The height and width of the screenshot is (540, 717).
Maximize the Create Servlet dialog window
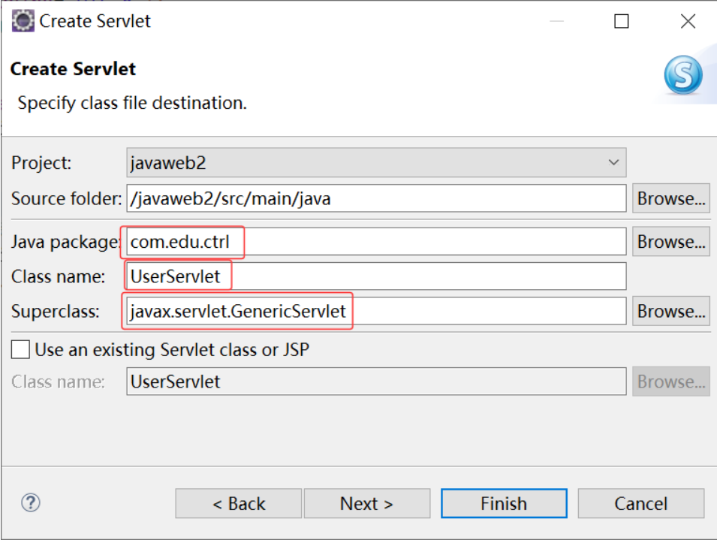[621, 21]
